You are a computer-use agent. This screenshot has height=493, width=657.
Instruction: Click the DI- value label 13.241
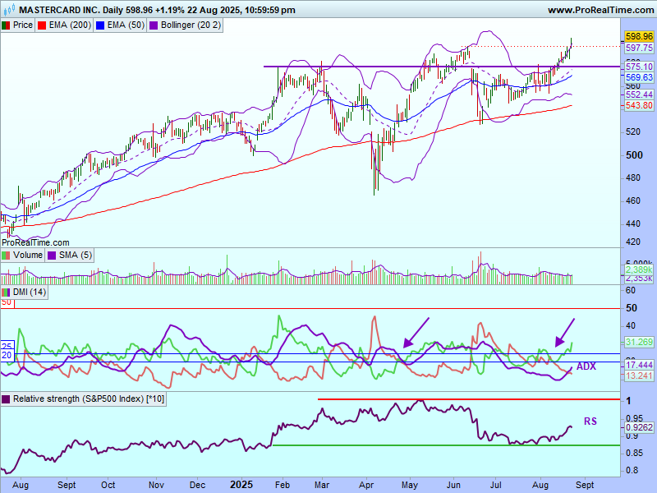639,376
